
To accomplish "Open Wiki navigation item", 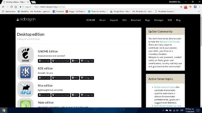I will (124, 20).
